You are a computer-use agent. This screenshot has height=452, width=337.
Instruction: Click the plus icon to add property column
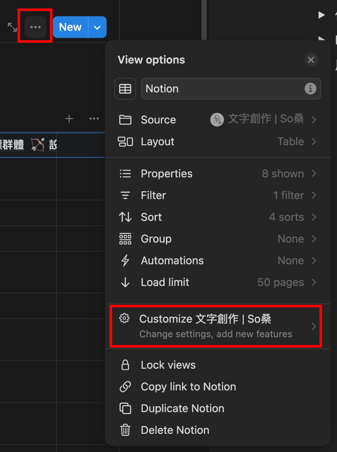[x=69, y=119]
